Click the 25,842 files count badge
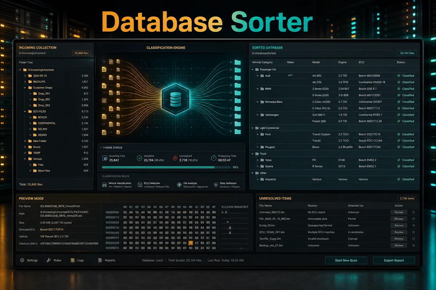 click(82, 53)
